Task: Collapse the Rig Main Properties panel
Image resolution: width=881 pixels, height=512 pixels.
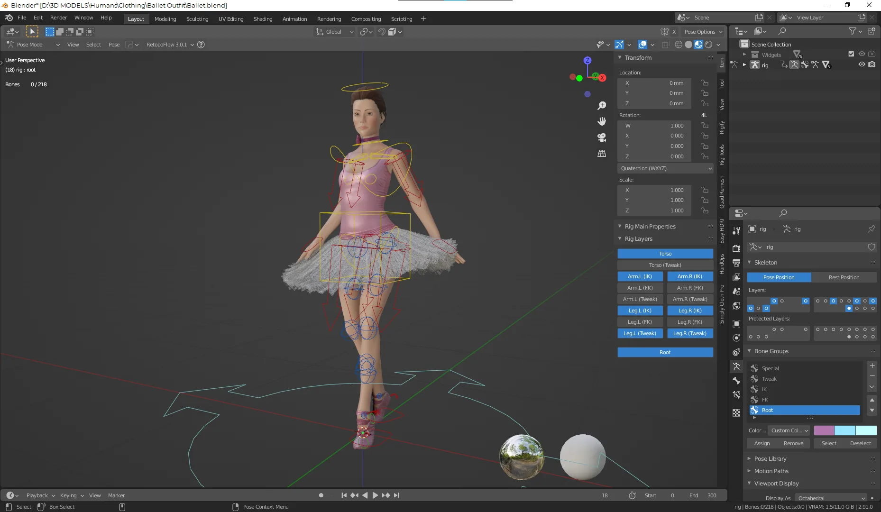Action: 620,226
